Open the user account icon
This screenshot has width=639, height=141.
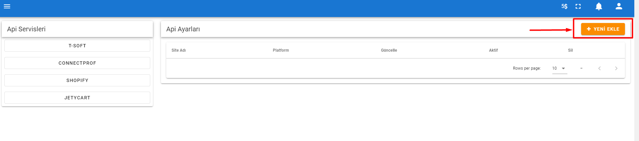[619, 6]
